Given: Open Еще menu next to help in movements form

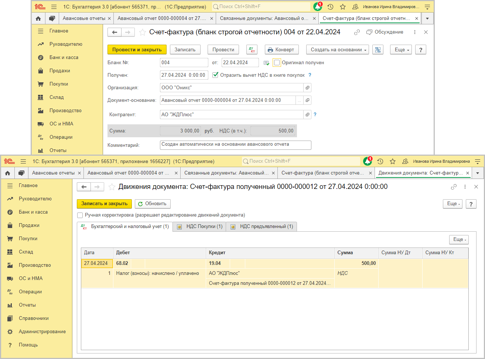Looking at the screenshot, I should (453, 204).
